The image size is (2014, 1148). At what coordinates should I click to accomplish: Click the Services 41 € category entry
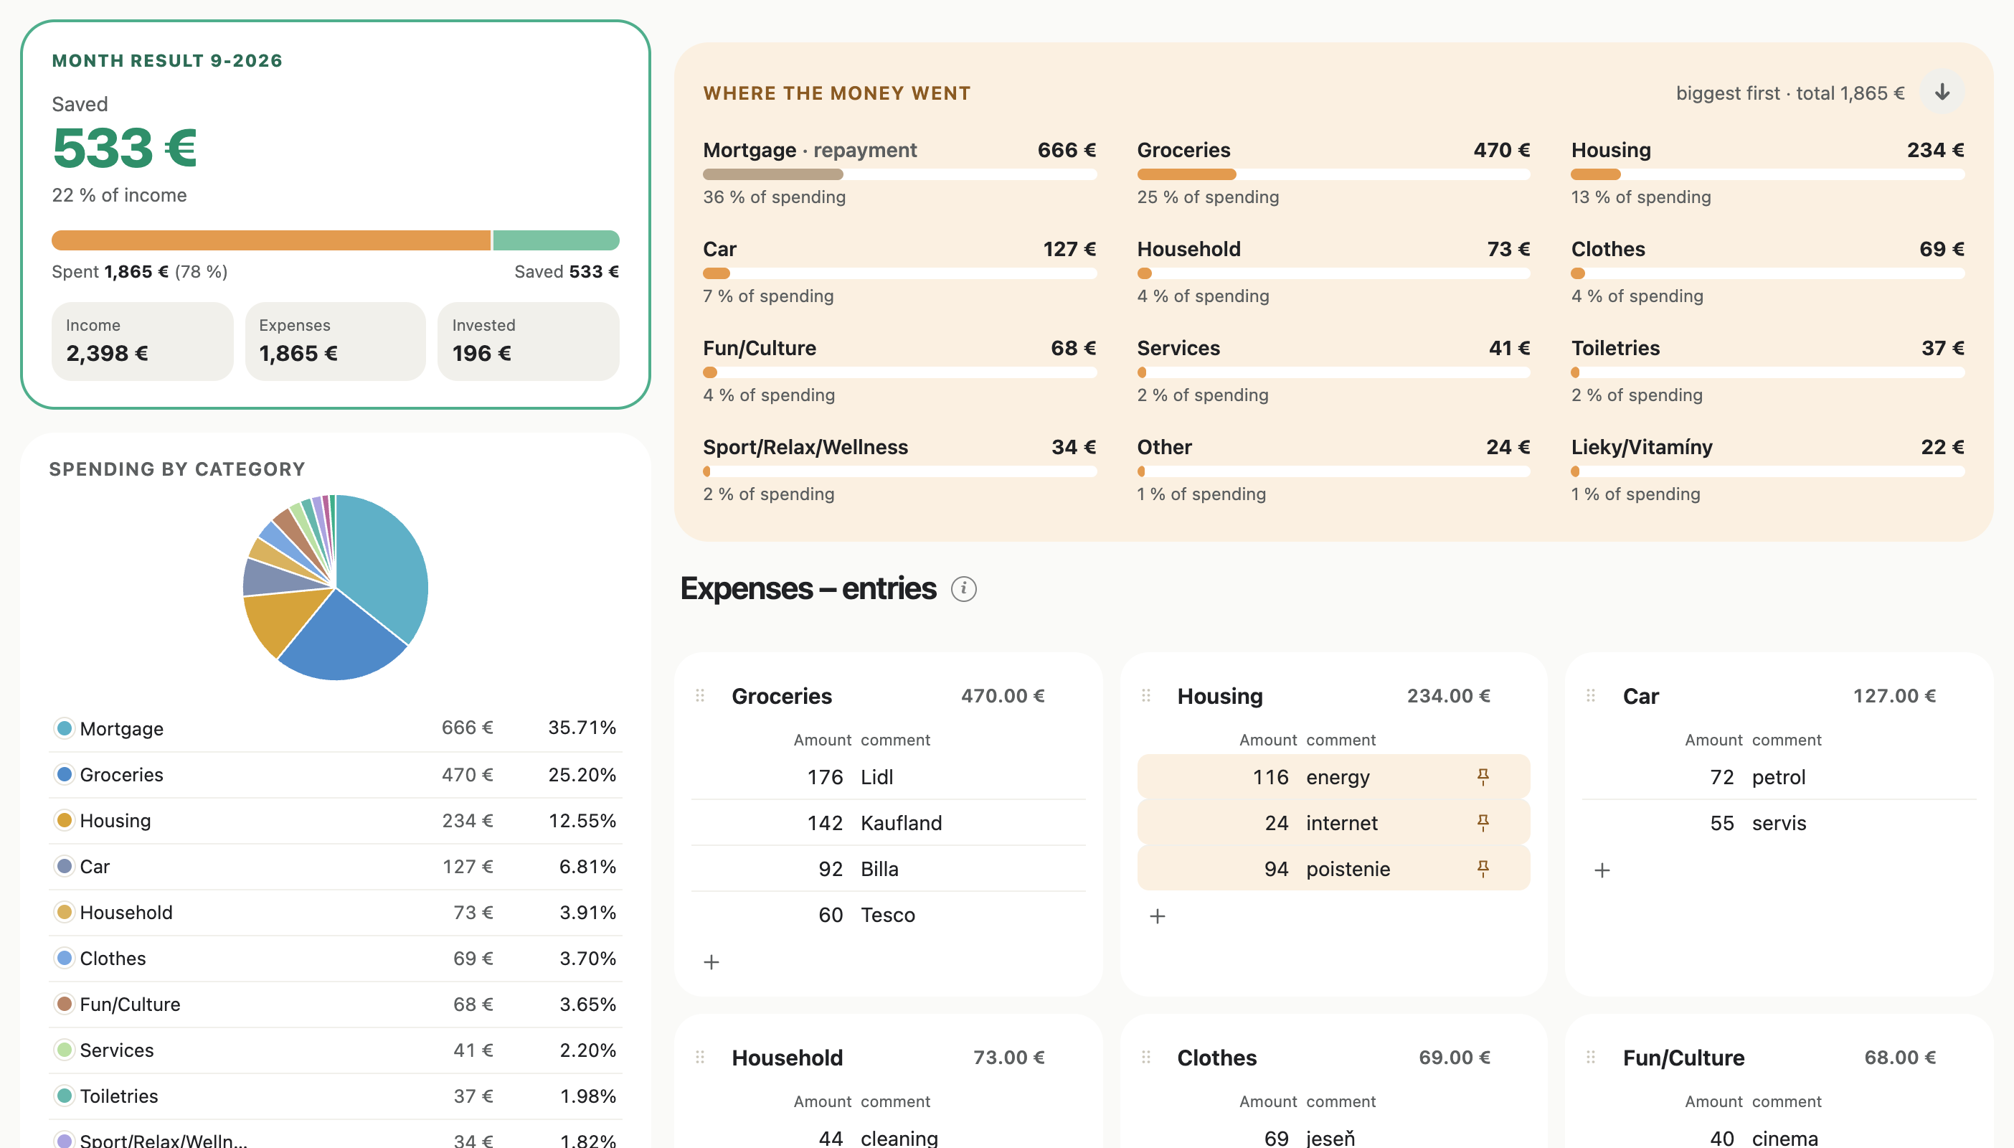pos(1333,370)
